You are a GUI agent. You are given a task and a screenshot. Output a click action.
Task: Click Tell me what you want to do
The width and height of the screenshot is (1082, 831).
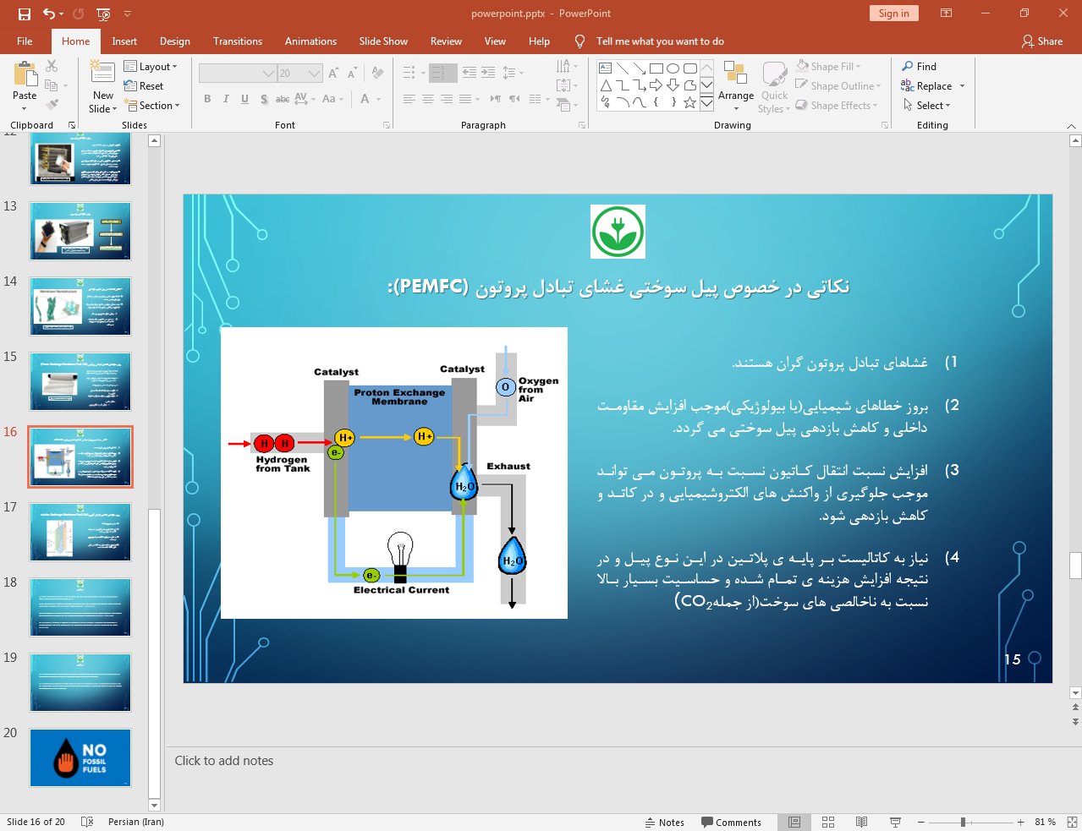(659, 41)
